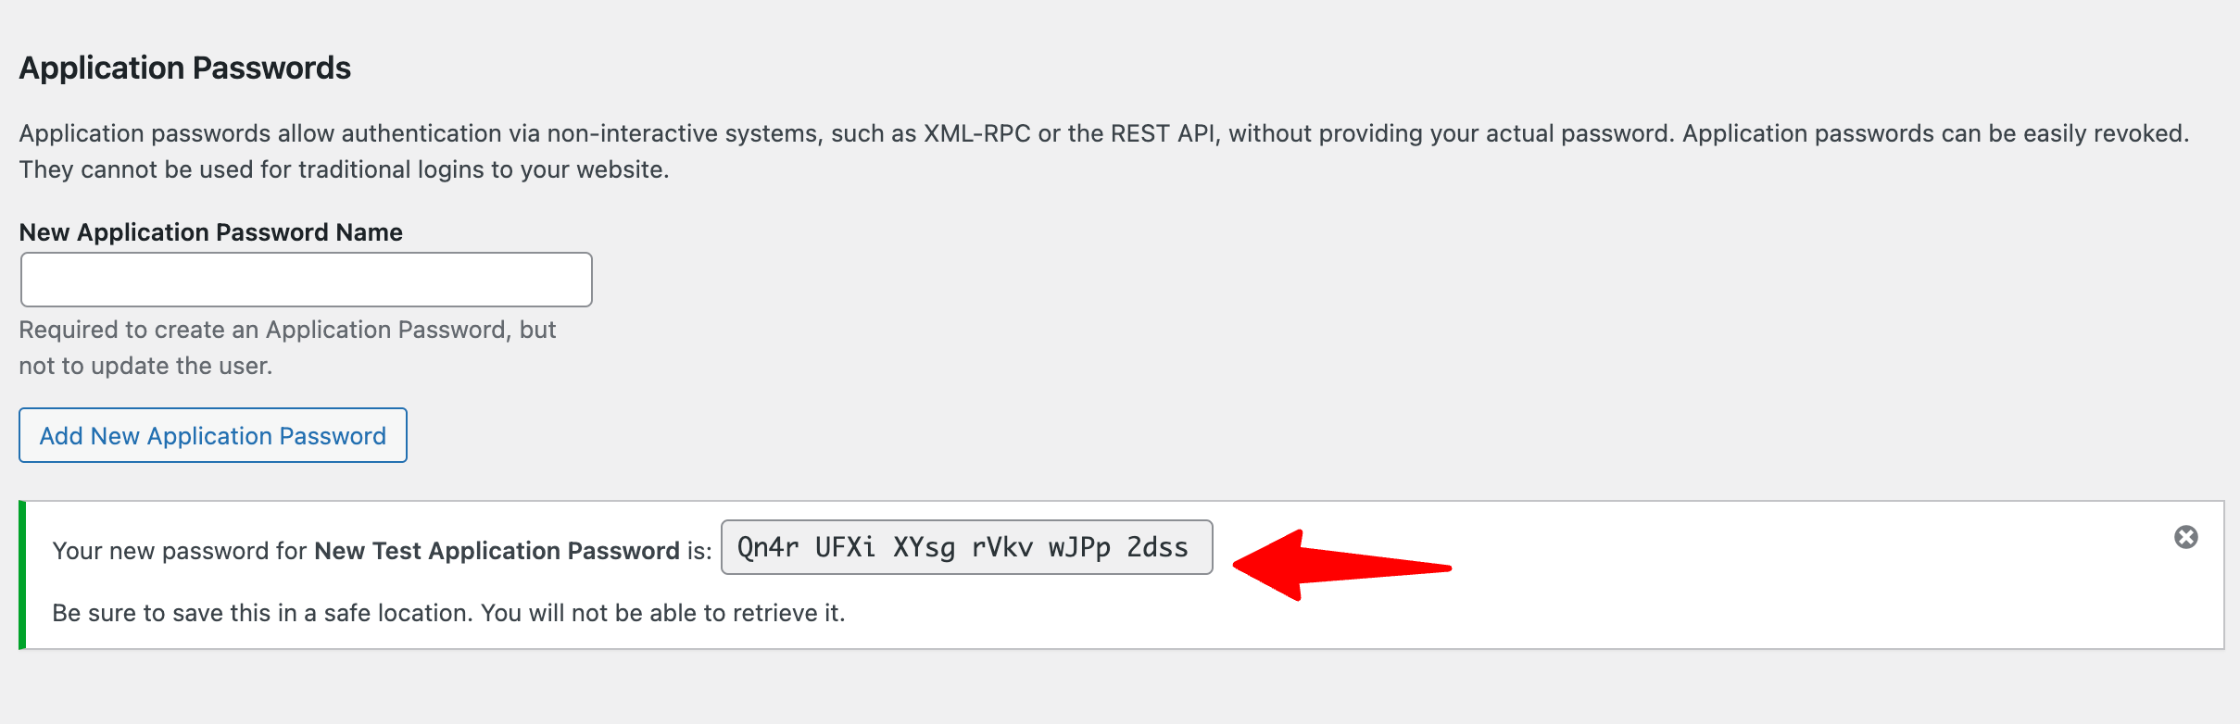Click 'not to update the user' text
The width and height of the screenshot is (2240, 724).
click(145, 366)
